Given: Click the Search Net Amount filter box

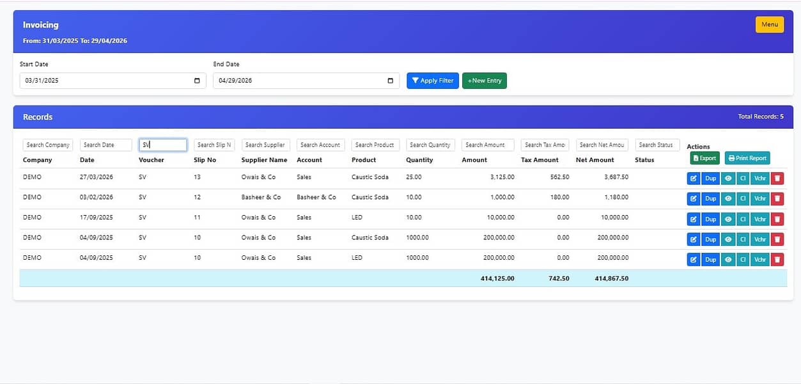Looking at the screenshot, I should tap(602, 145).
